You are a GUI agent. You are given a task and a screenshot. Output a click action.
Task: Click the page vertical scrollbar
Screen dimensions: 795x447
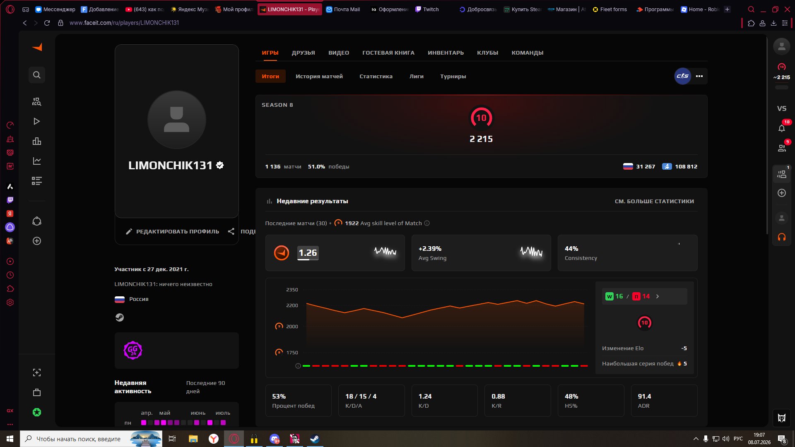(767, 137)
